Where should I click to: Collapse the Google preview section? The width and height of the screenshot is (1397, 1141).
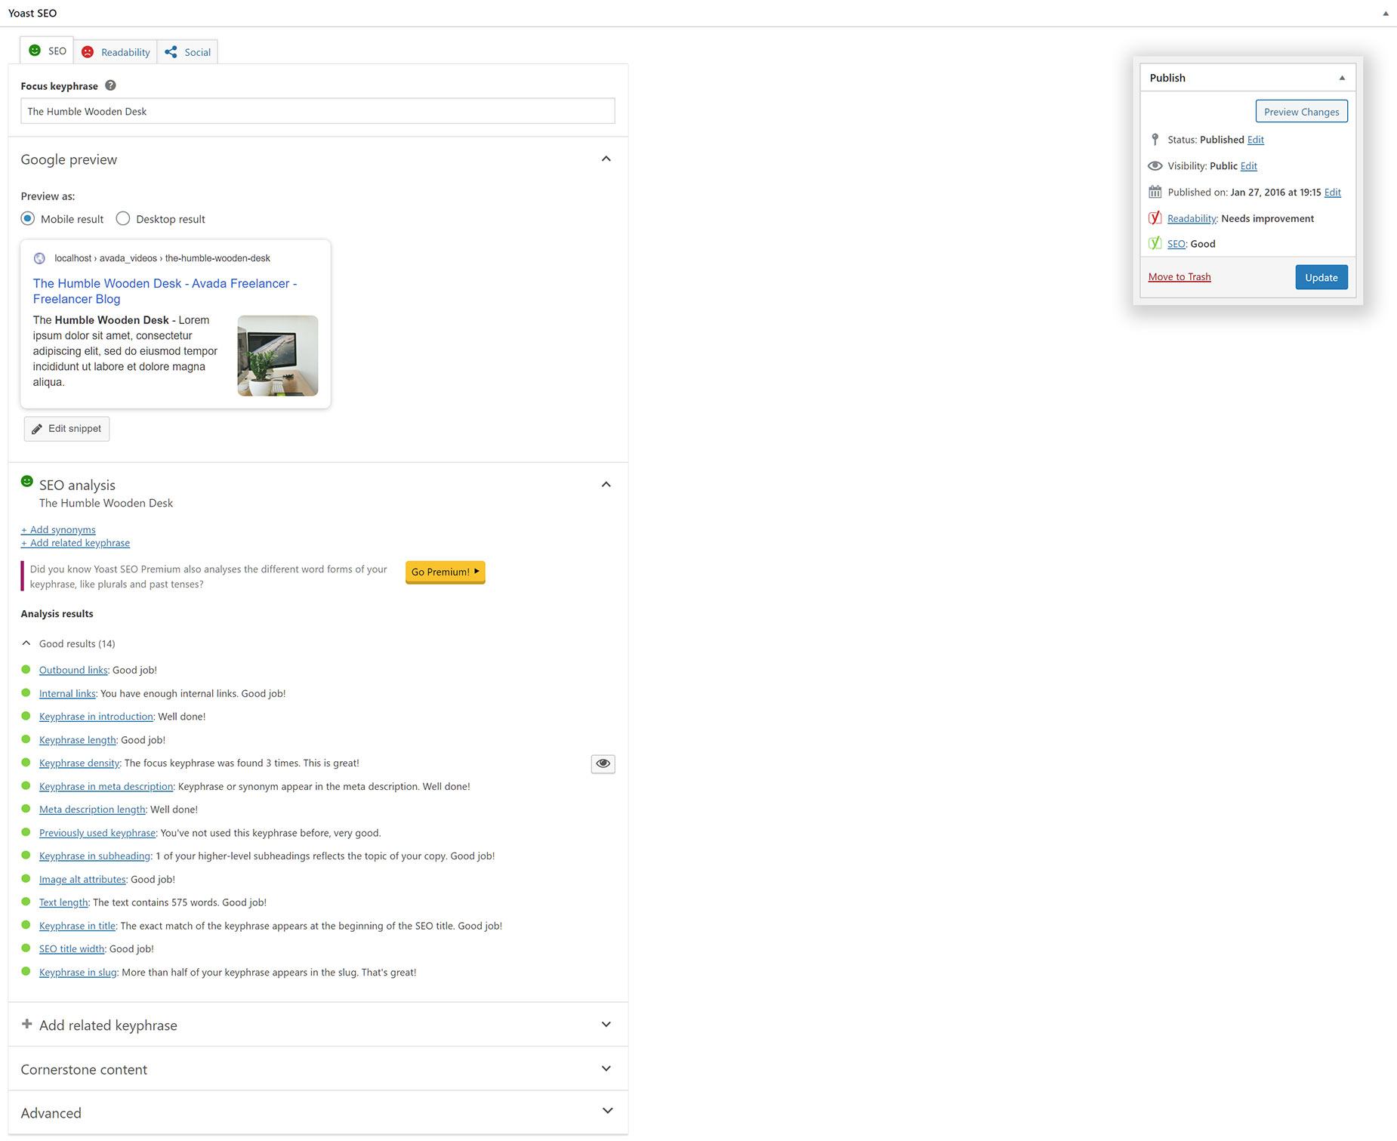click(606, 159)
